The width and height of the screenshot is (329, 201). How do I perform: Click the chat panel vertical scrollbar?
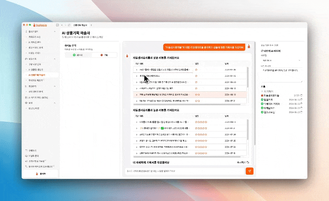click(x=255, y=93)
